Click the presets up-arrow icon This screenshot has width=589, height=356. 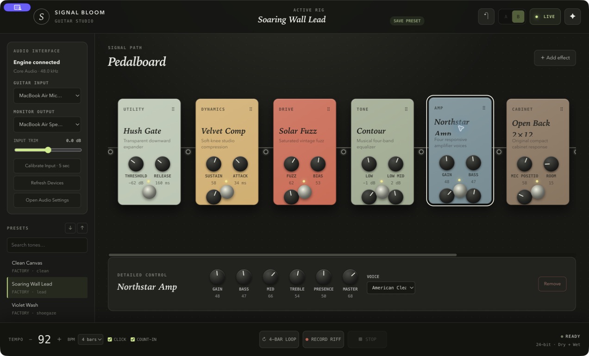[82, 228]
